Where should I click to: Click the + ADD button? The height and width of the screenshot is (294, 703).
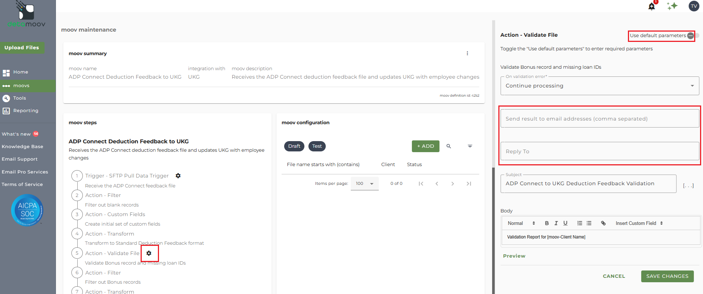click(x=425, y=146)
